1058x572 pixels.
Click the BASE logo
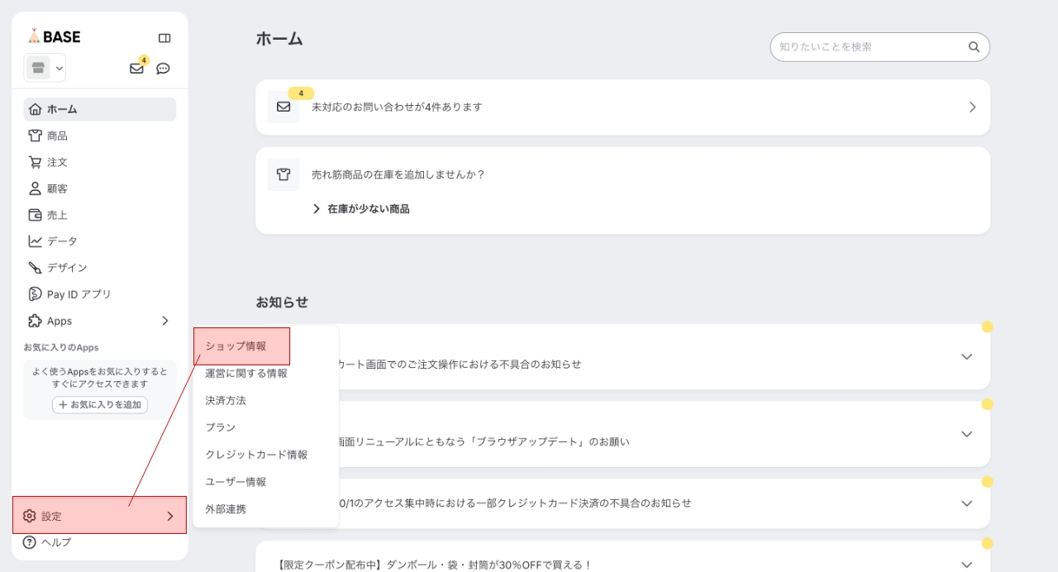click(54, 36)
